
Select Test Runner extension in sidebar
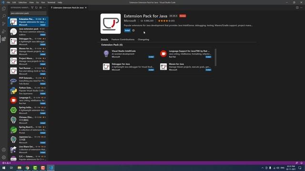28,71
